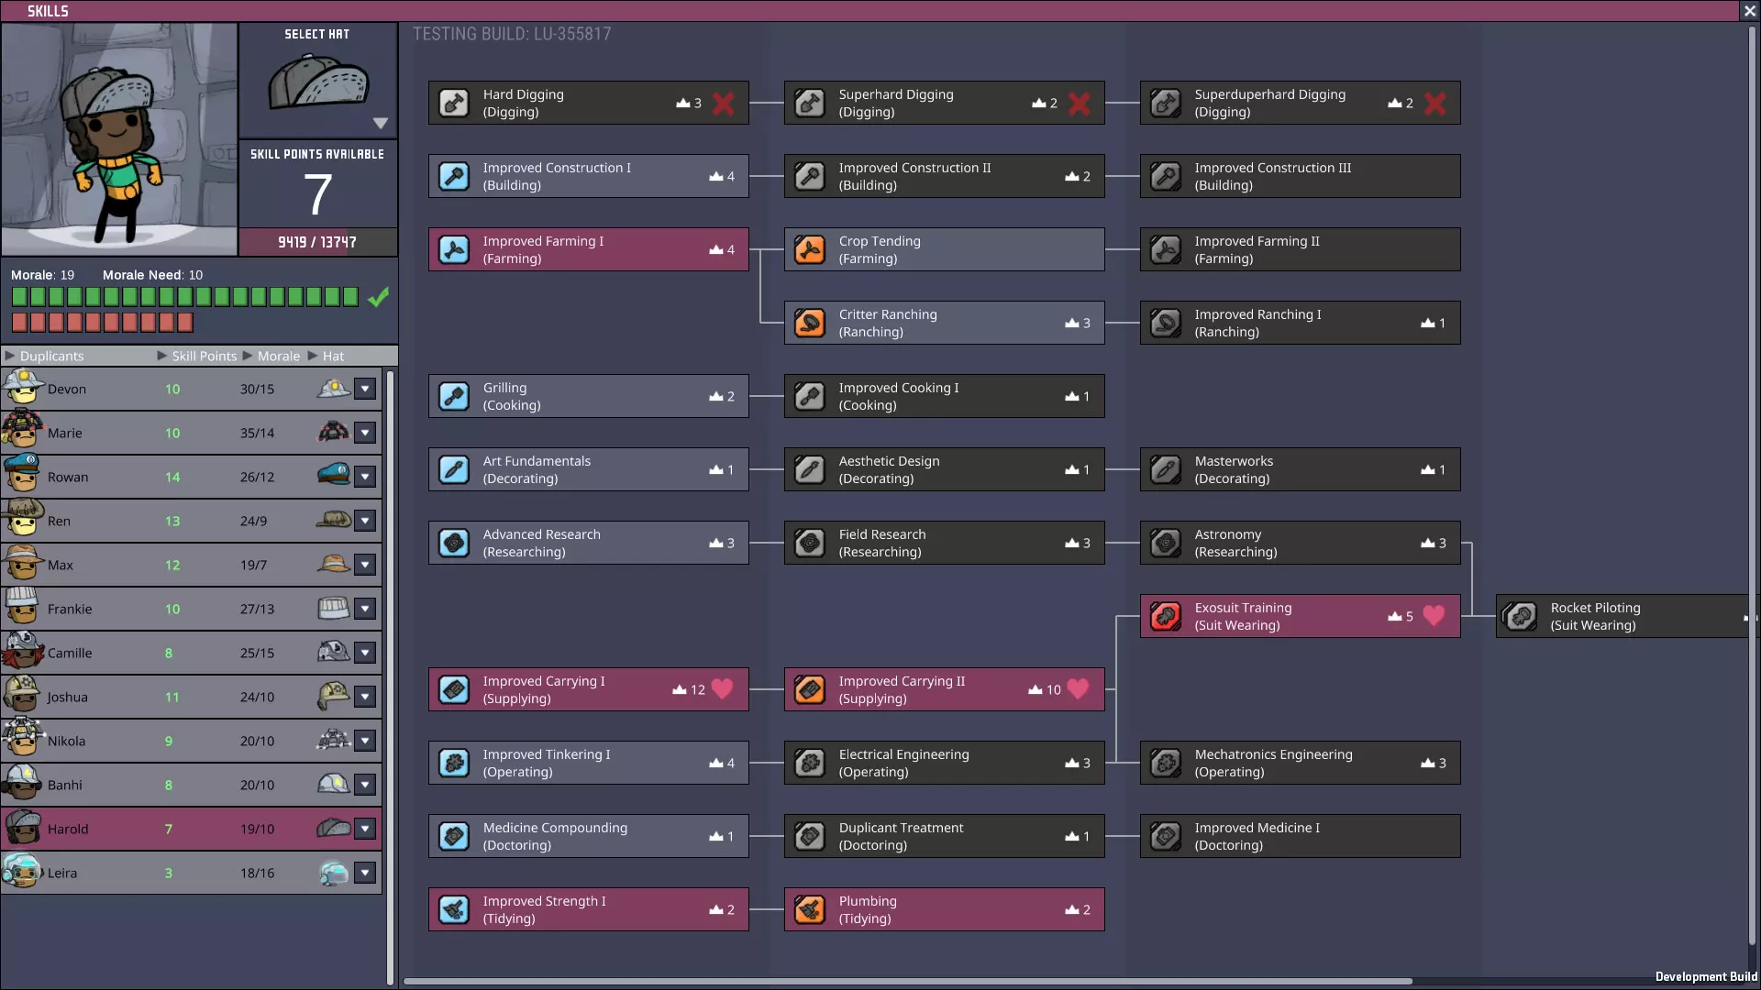Click the Hard Digging skill icon
The height and width of the screenshot is (990, 1761).
point(454,103)
